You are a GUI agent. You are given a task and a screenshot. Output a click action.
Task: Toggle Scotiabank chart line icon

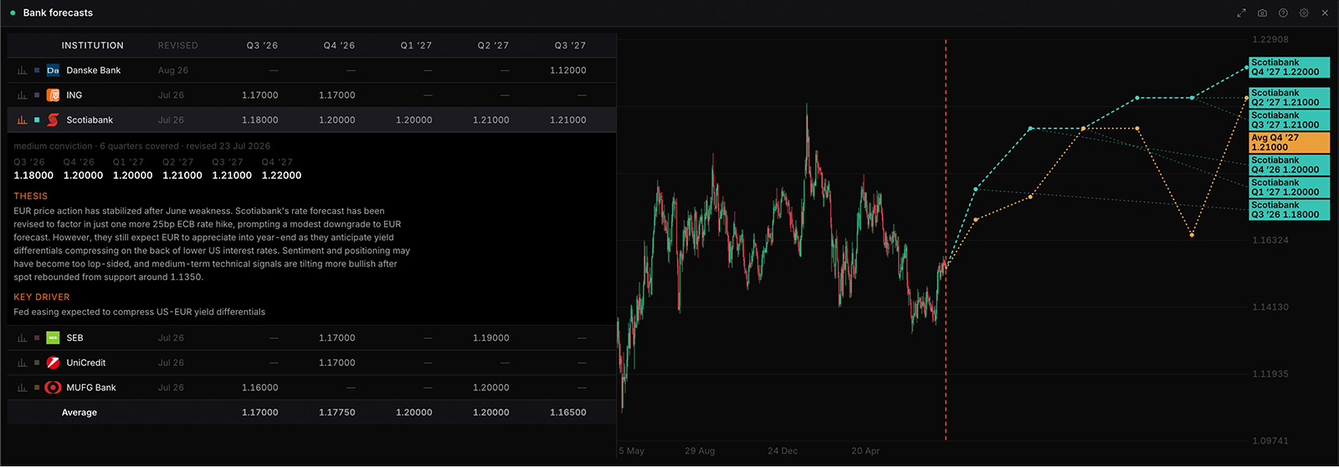tap(23, 120)
